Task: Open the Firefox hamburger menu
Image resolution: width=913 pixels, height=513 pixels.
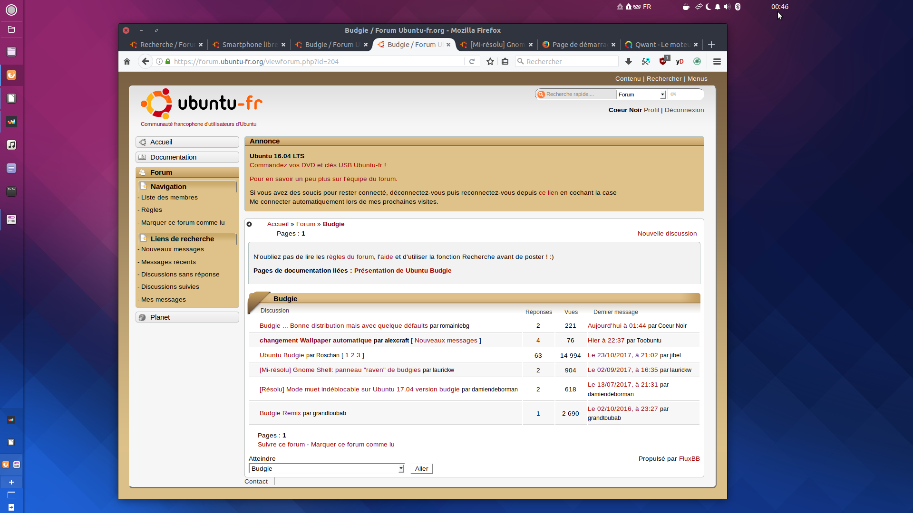Action: tap(717, 61)
